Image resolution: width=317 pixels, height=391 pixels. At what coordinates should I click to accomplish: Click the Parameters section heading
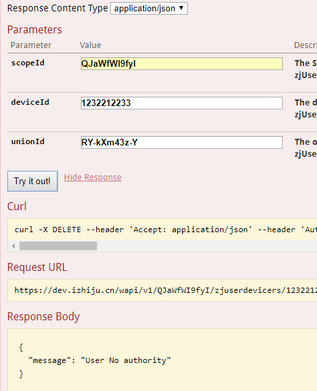35,29
